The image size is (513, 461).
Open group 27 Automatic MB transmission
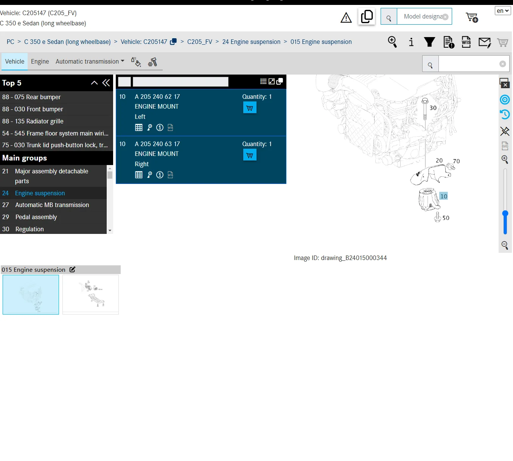(53, 205)
